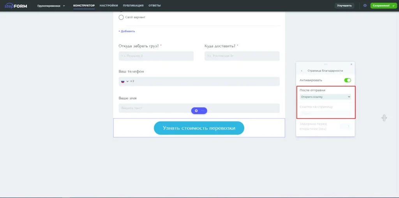Click the + Добавить link

(127, 31)
